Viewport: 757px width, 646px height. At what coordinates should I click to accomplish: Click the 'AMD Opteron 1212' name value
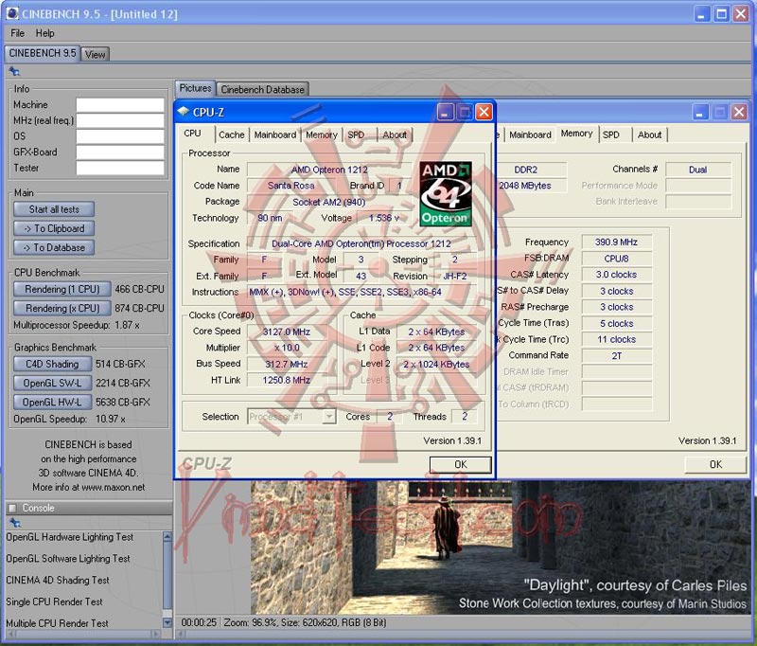point(329,170)
